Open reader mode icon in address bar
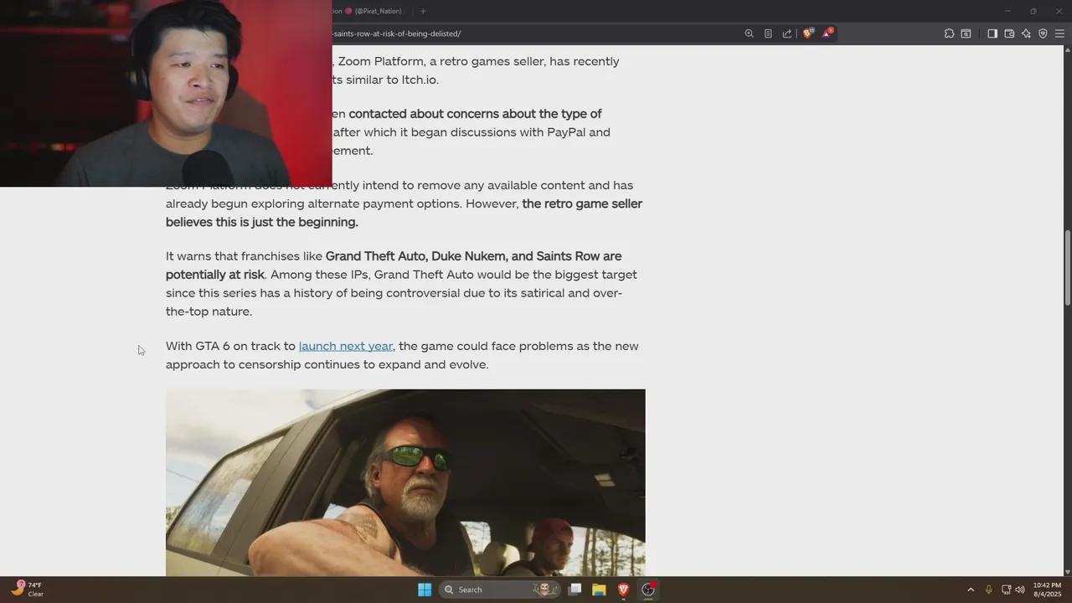 click(x=768, y=33)
